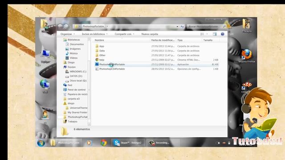Open Disco local (Q:) drive
Image resolution: width=285 pixels, height=160 pixels.
coord(76,80)
